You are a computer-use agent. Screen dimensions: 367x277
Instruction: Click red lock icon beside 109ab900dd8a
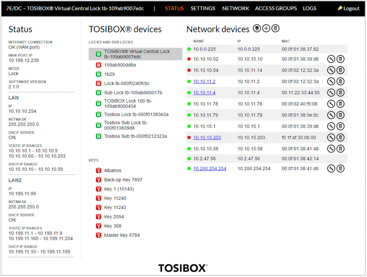tap(98, 65)
